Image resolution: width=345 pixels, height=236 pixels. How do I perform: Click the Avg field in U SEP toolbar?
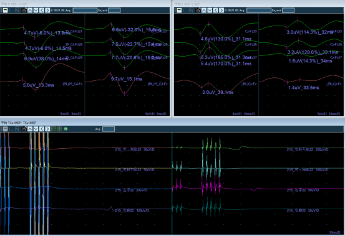coord(85,11)
